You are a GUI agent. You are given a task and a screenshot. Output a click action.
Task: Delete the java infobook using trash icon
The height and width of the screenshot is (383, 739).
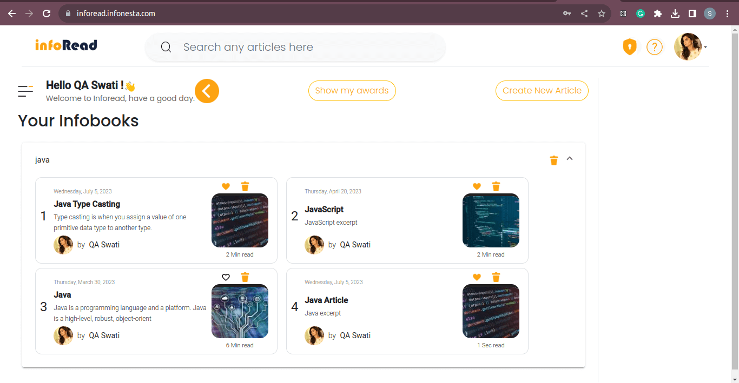(x=553, y=160)
